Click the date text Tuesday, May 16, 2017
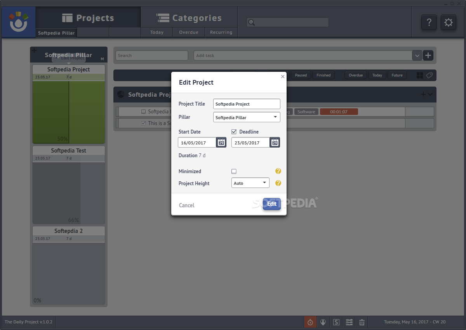 406,322
